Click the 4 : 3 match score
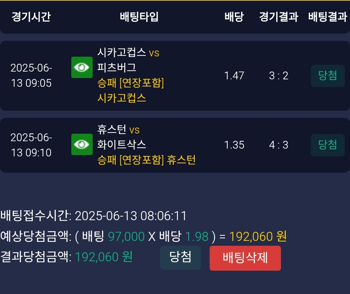This screenshot has height=294, width=350. 278,145
